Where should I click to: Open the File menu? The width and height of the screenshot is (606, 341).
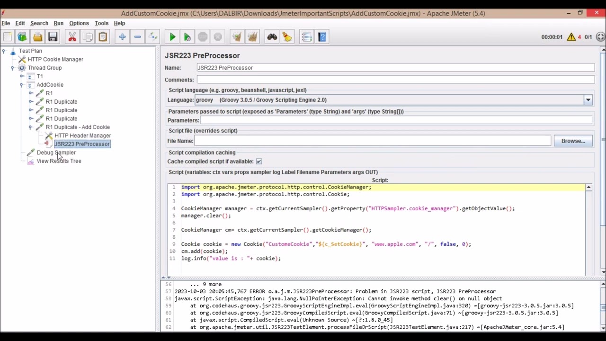coord(6,23)
